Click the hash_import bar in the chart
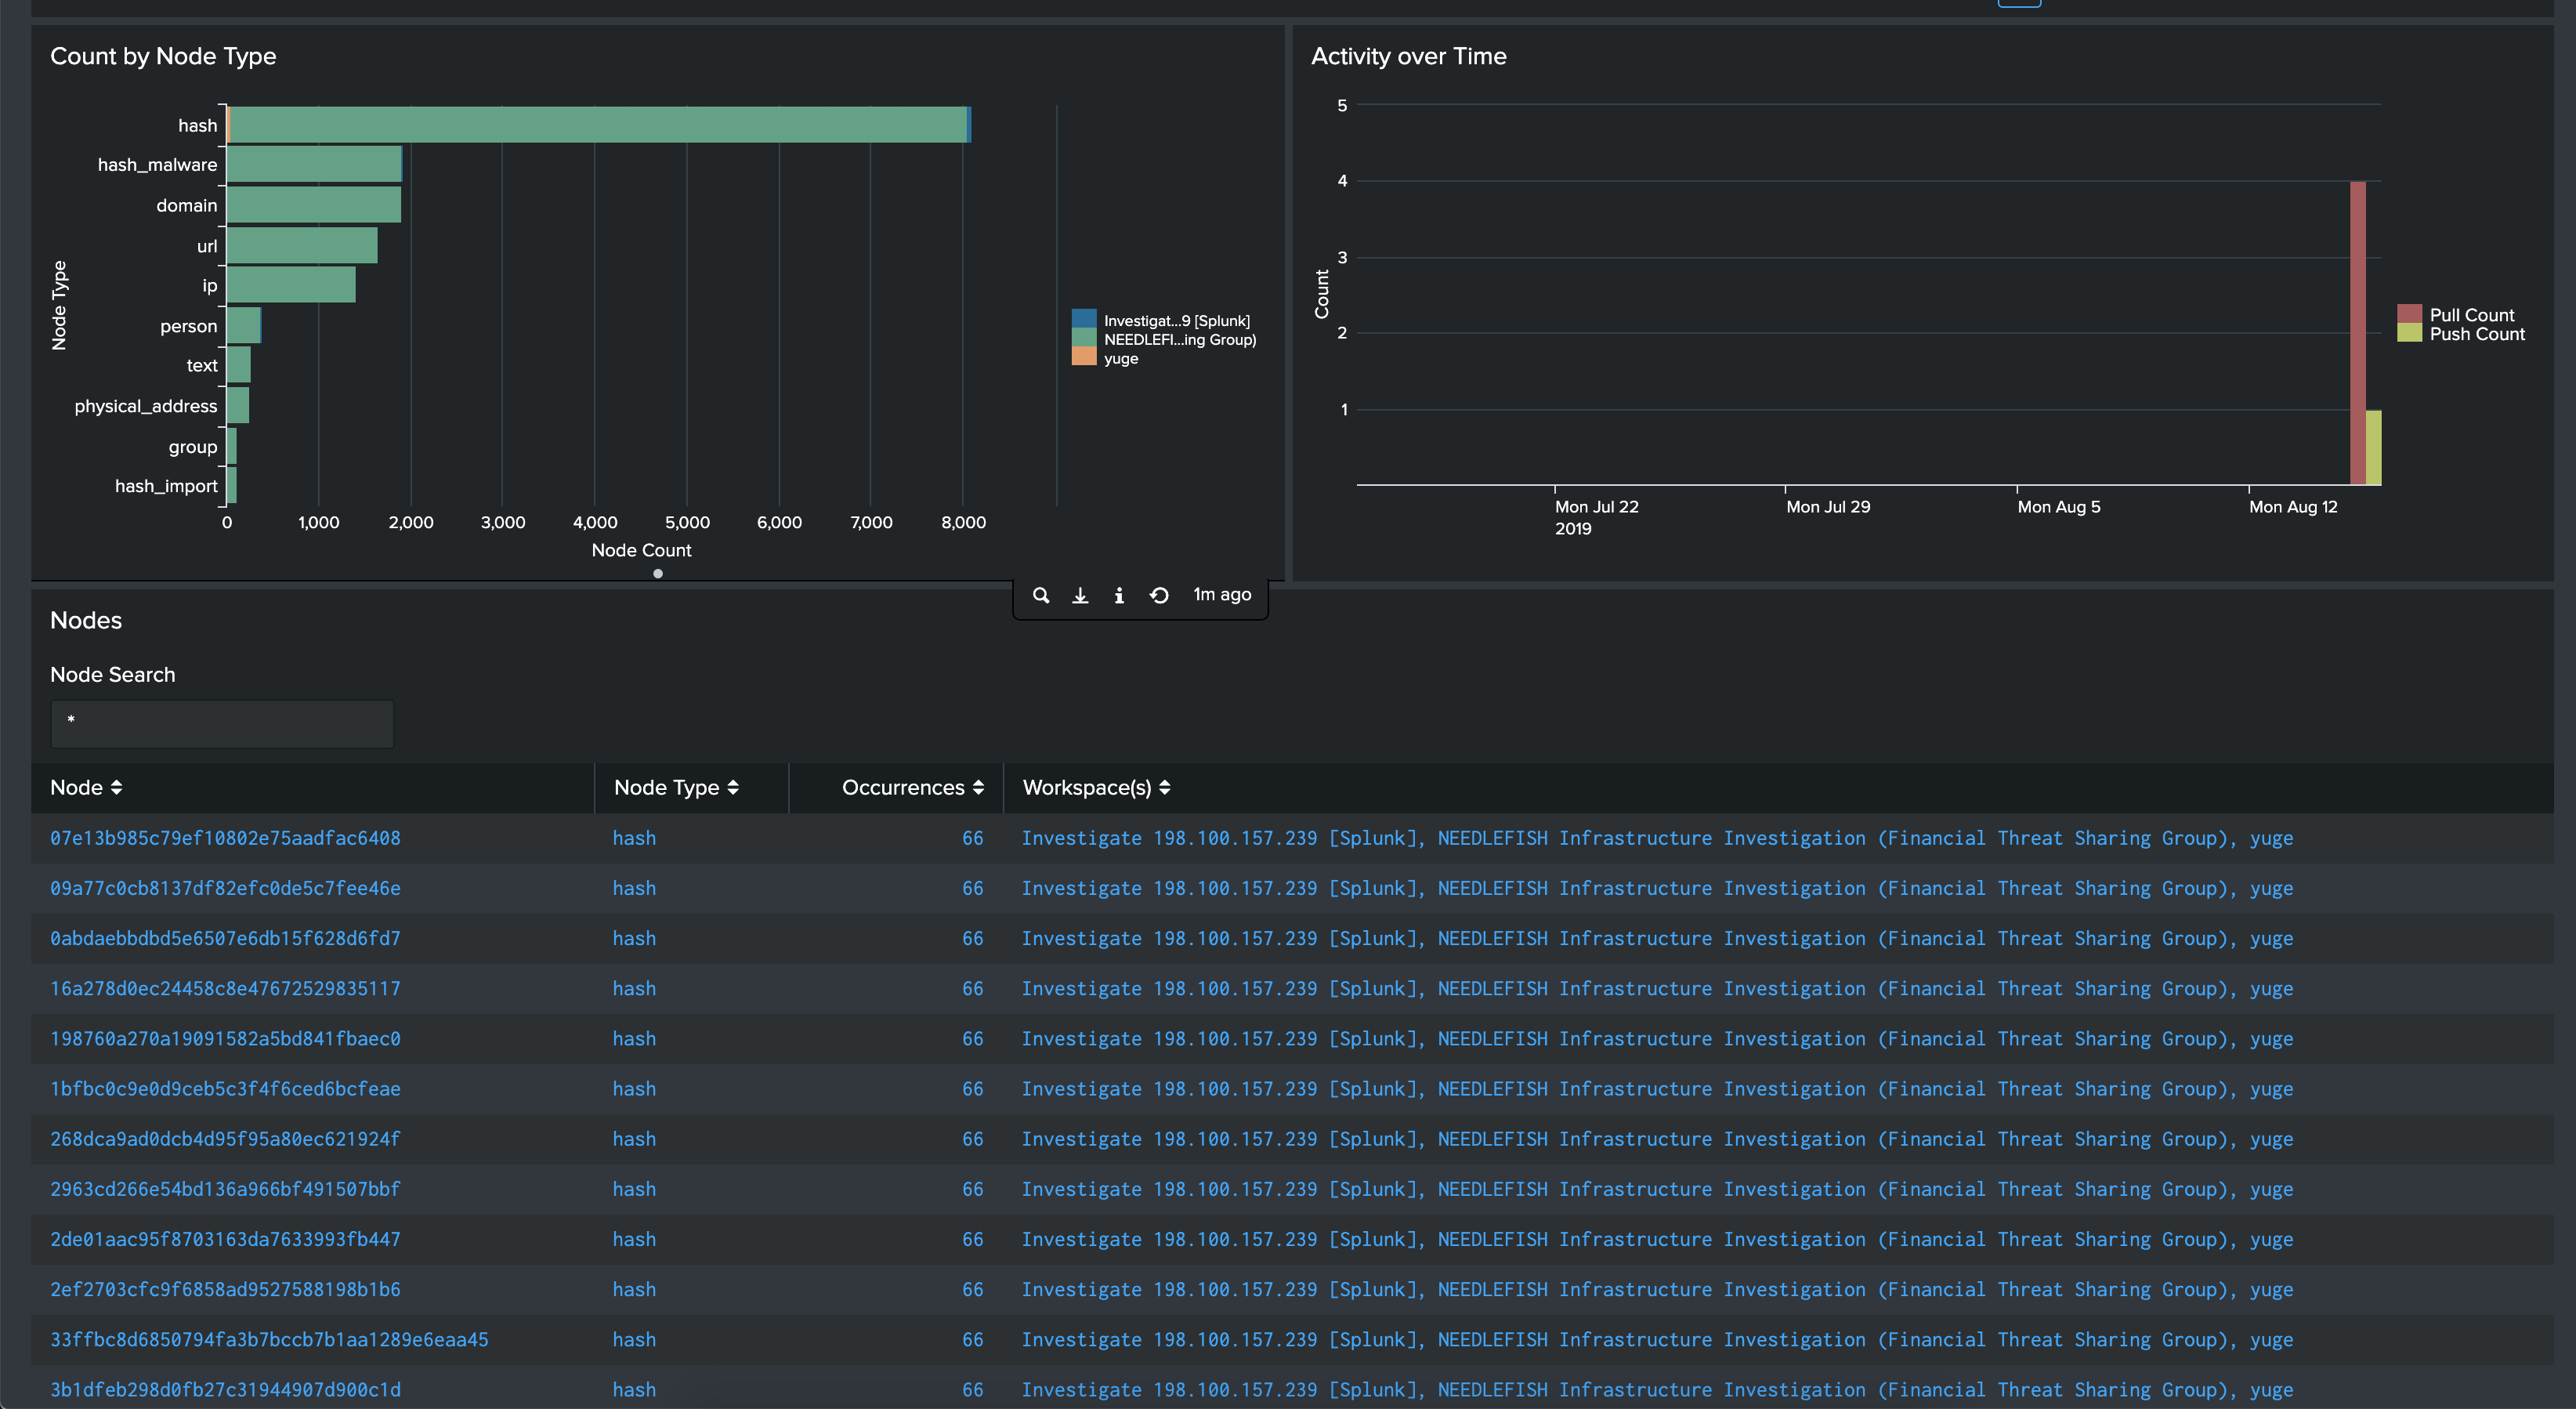 click(x=232, y=485)
